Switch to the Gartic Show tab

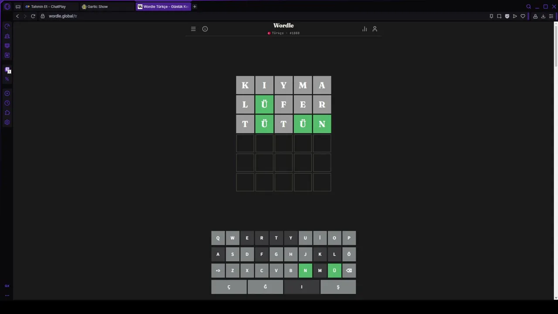[x=107, y=7]
